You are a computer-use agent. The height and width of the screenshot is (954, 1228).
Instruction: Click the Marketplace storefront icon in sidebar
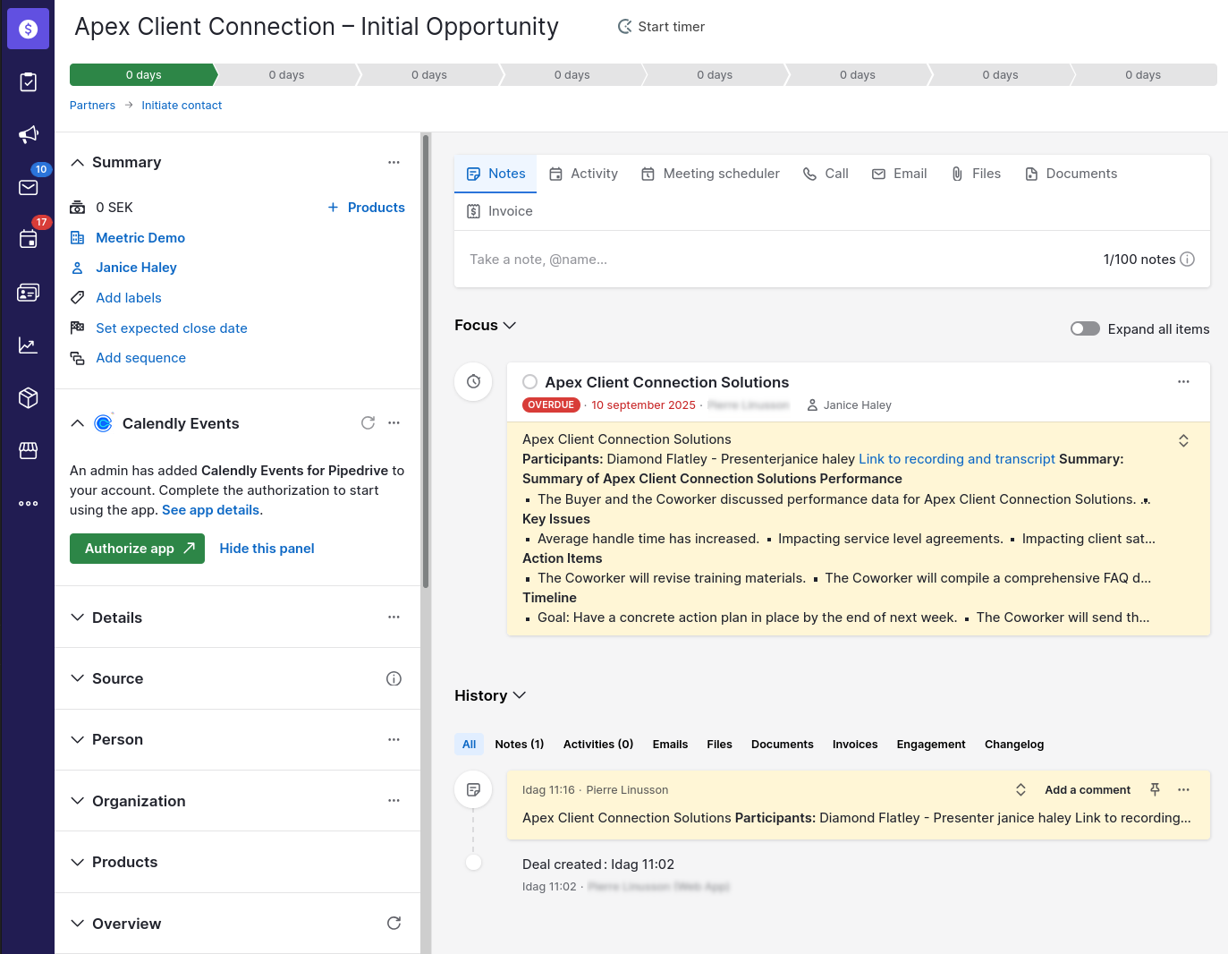[28, 450]
